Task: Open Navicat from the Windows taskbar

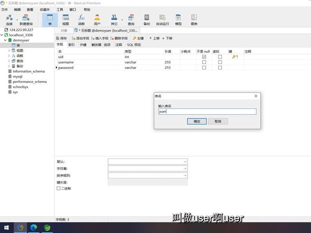Action: coord(20,228)
